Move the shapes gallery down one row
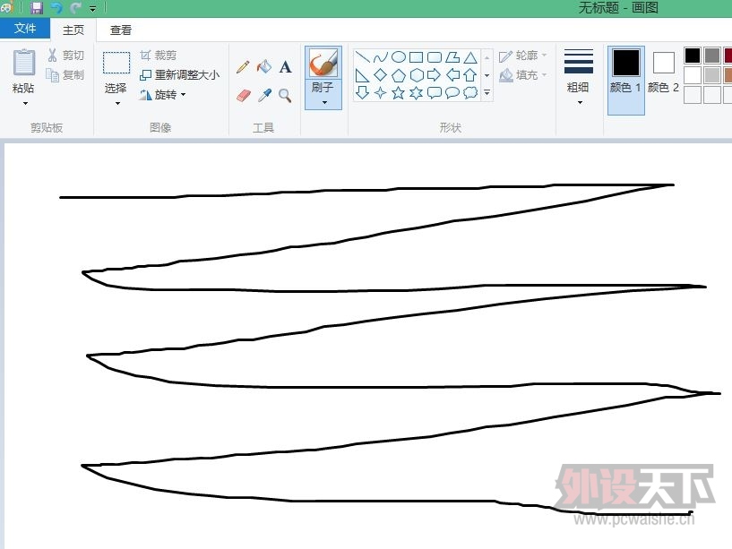The width and height of the screenshot is (732, 549). pyautogui.click(x=487, y=75)
